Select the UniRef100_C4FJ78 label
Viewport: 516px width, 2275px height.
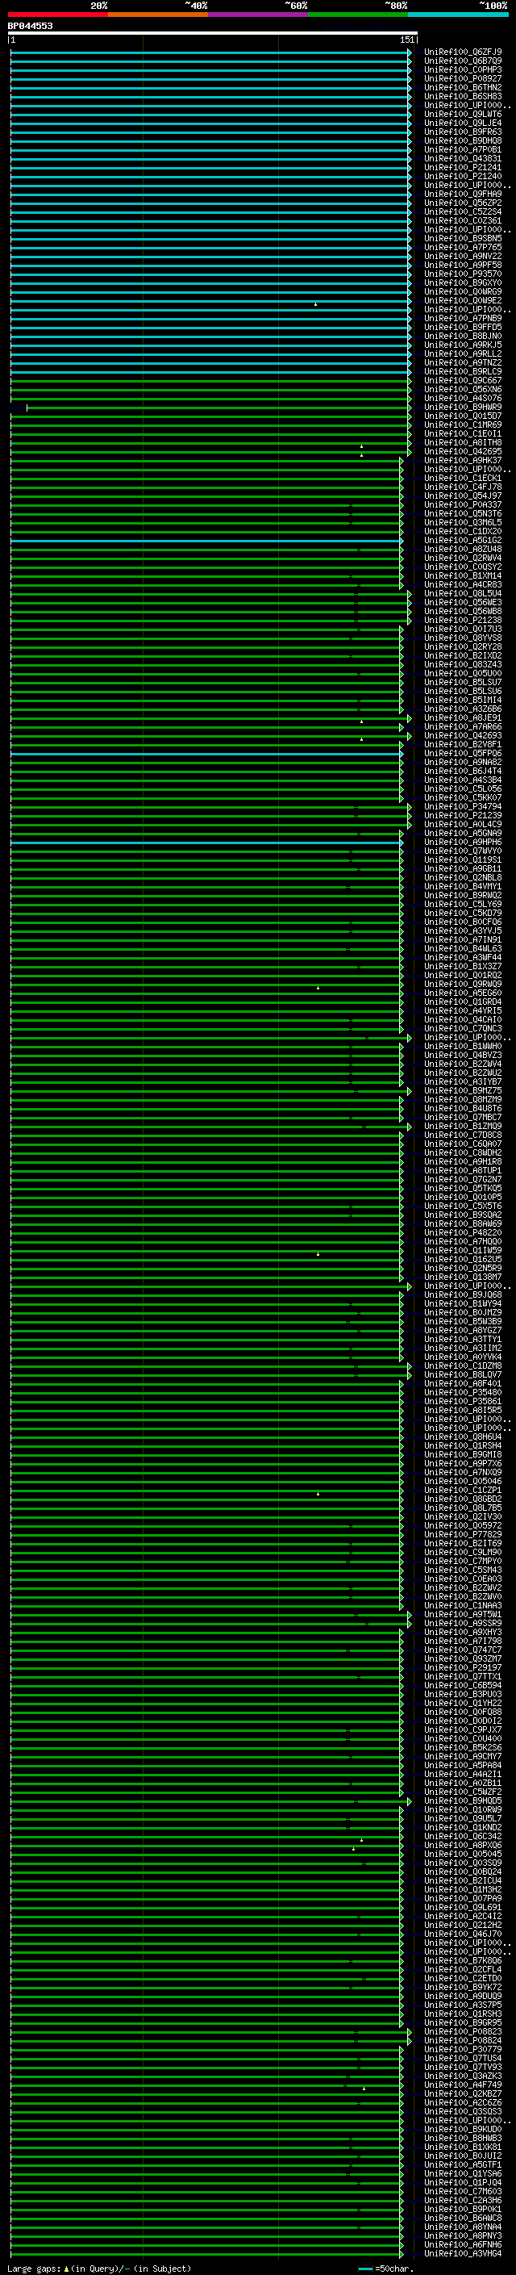click(463, 487)
